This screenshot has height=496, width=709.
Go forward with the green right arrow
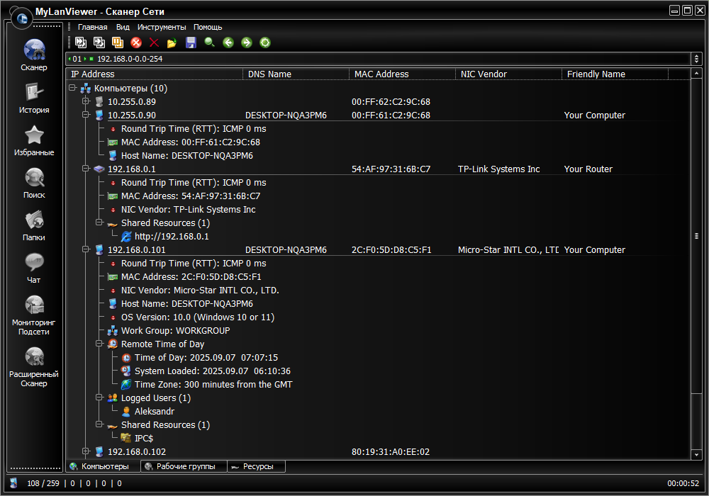tap(247, 43)
